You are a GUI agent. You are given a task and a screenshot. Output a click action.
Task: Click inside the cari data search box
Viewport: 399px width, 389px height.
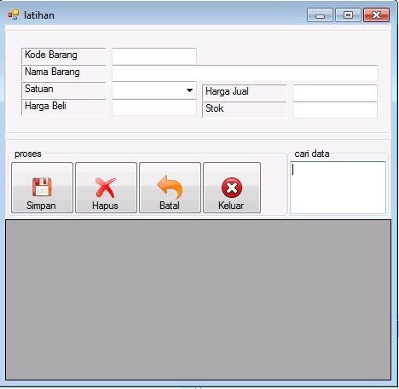tap(338, 188)
